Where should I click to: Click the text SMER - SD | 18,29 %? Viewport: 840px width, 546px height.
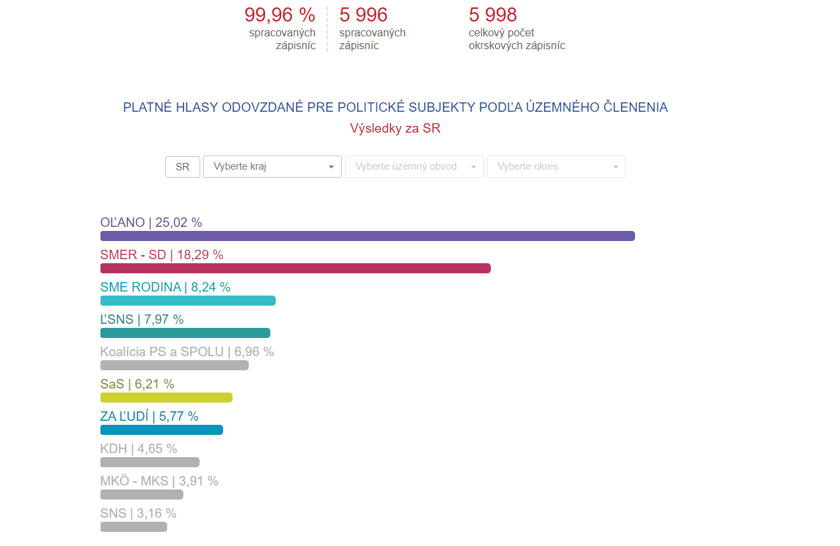[x=162, y=254]
